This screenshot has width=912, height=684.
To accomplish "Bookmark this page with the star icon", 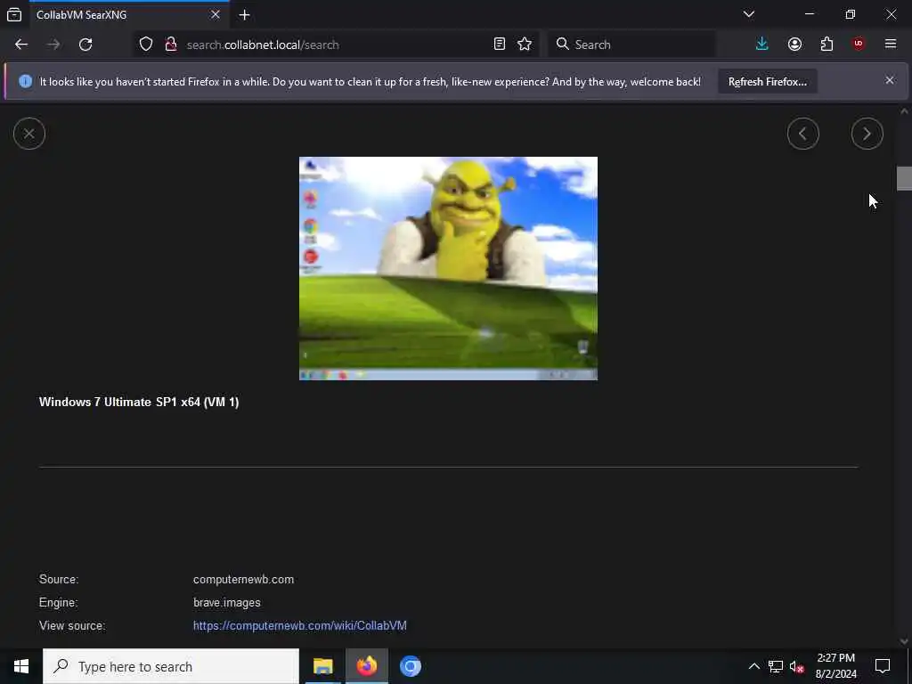I will [x=525, y=45].
